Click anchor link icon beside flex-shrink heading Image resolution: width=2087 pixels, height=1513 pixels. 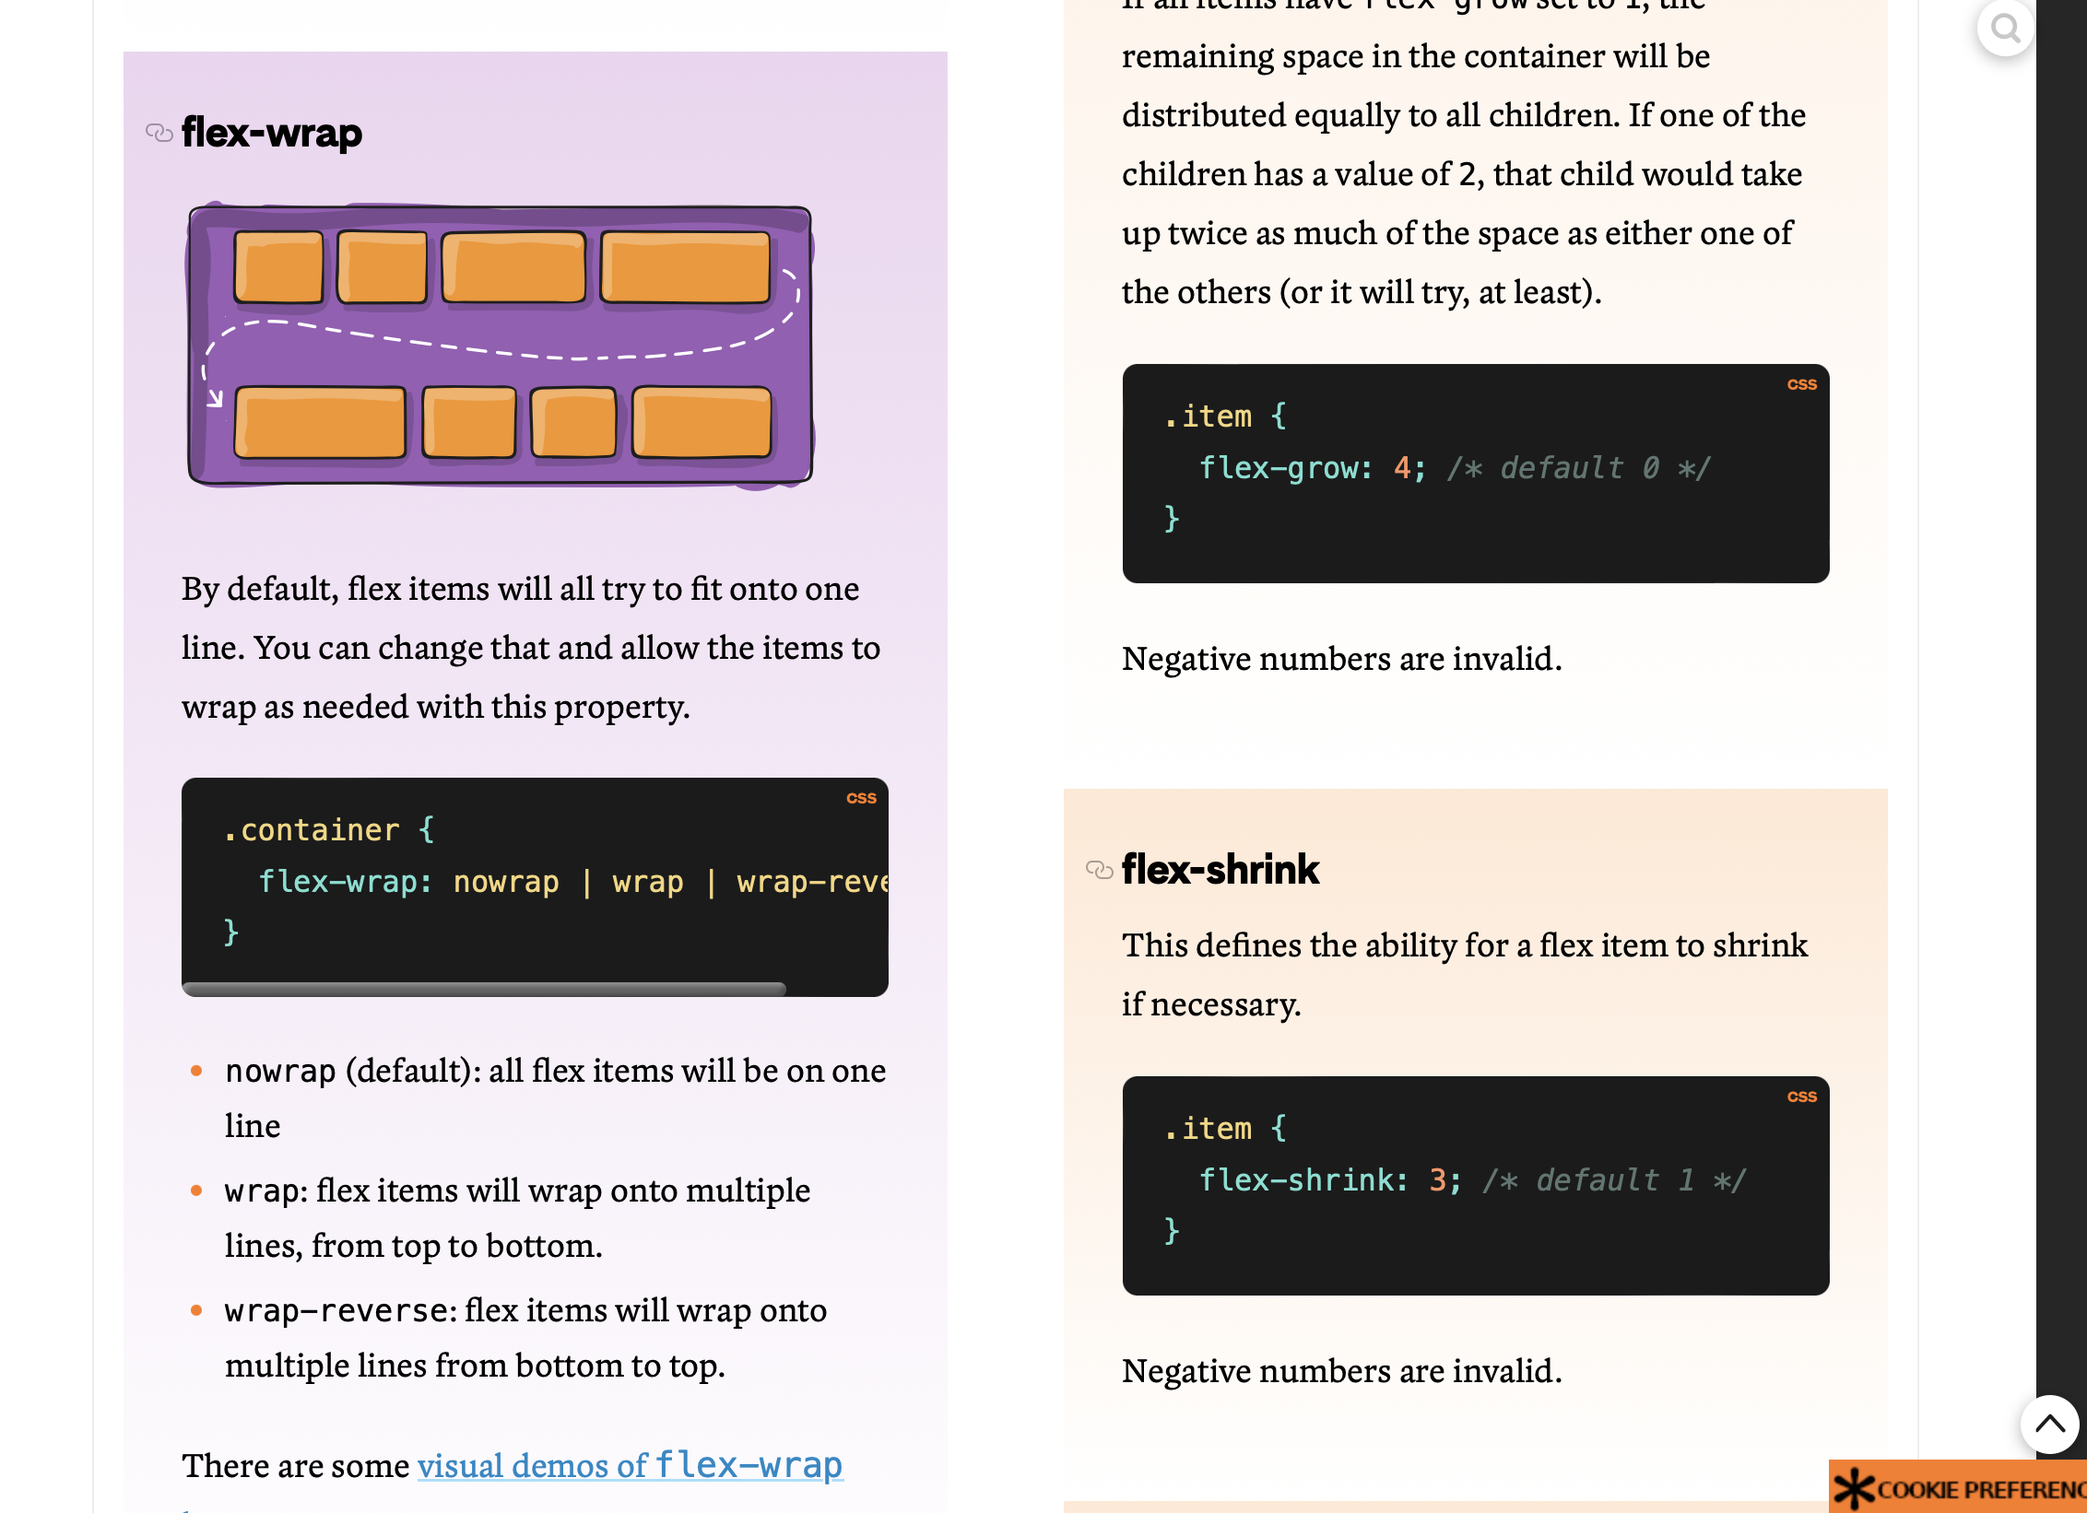(1100, 870)
